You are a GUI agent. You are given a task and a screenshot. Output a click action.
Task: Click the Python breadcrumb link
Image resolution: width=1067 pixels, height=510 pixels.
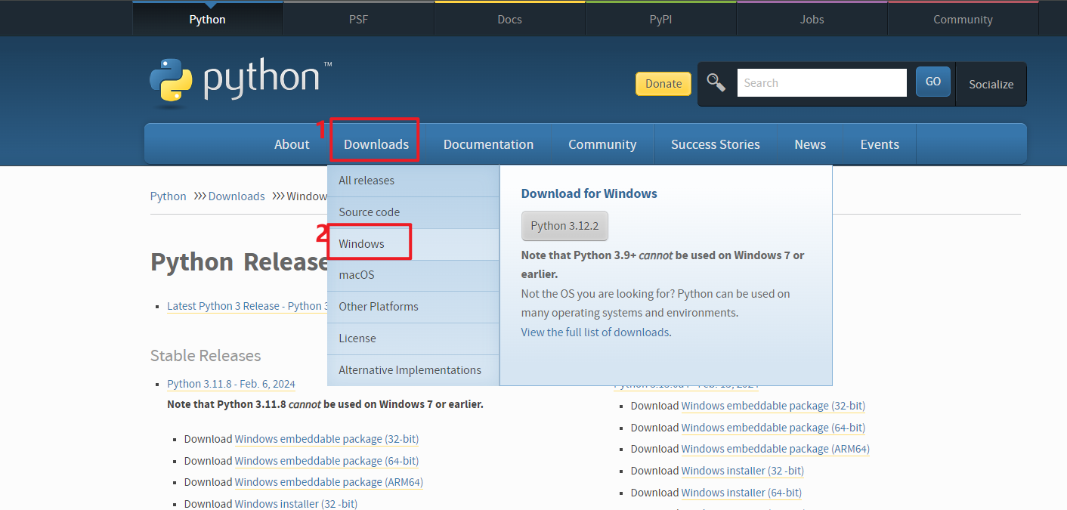coord(168,196)
